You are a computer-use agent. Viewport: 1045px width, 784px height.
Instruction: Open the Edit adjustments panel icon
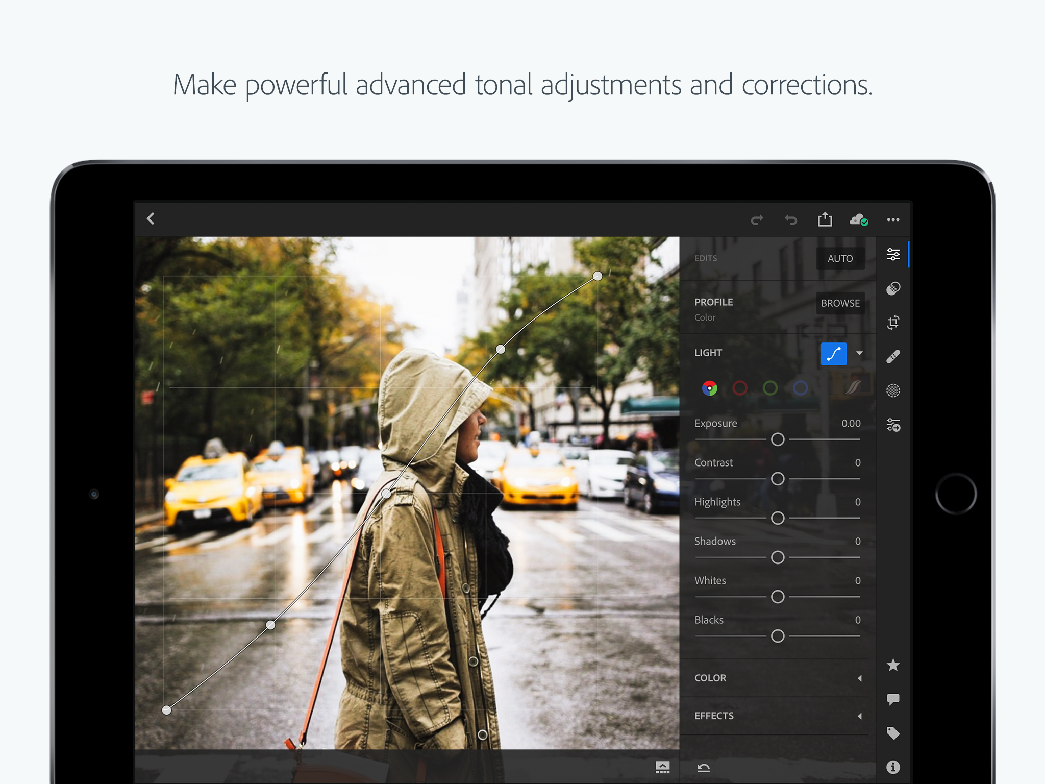click(893, 254)
